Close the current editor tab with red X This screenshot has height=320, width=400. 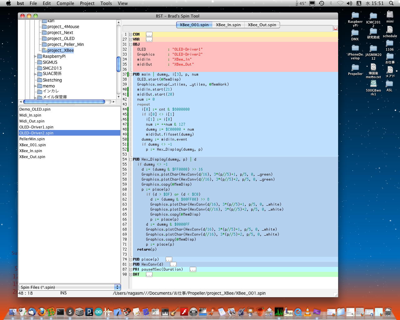coord(335,28)
